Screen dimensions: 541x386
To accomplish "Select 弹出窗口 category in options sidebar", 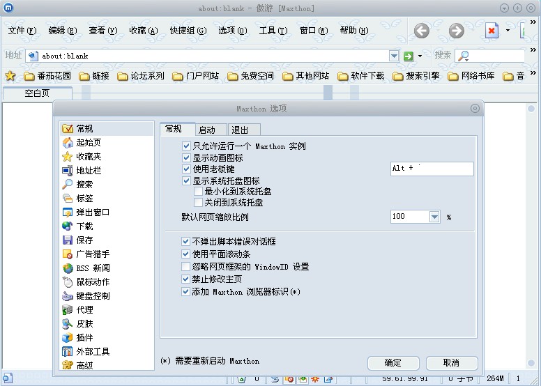I will click(x=107, y=212).
